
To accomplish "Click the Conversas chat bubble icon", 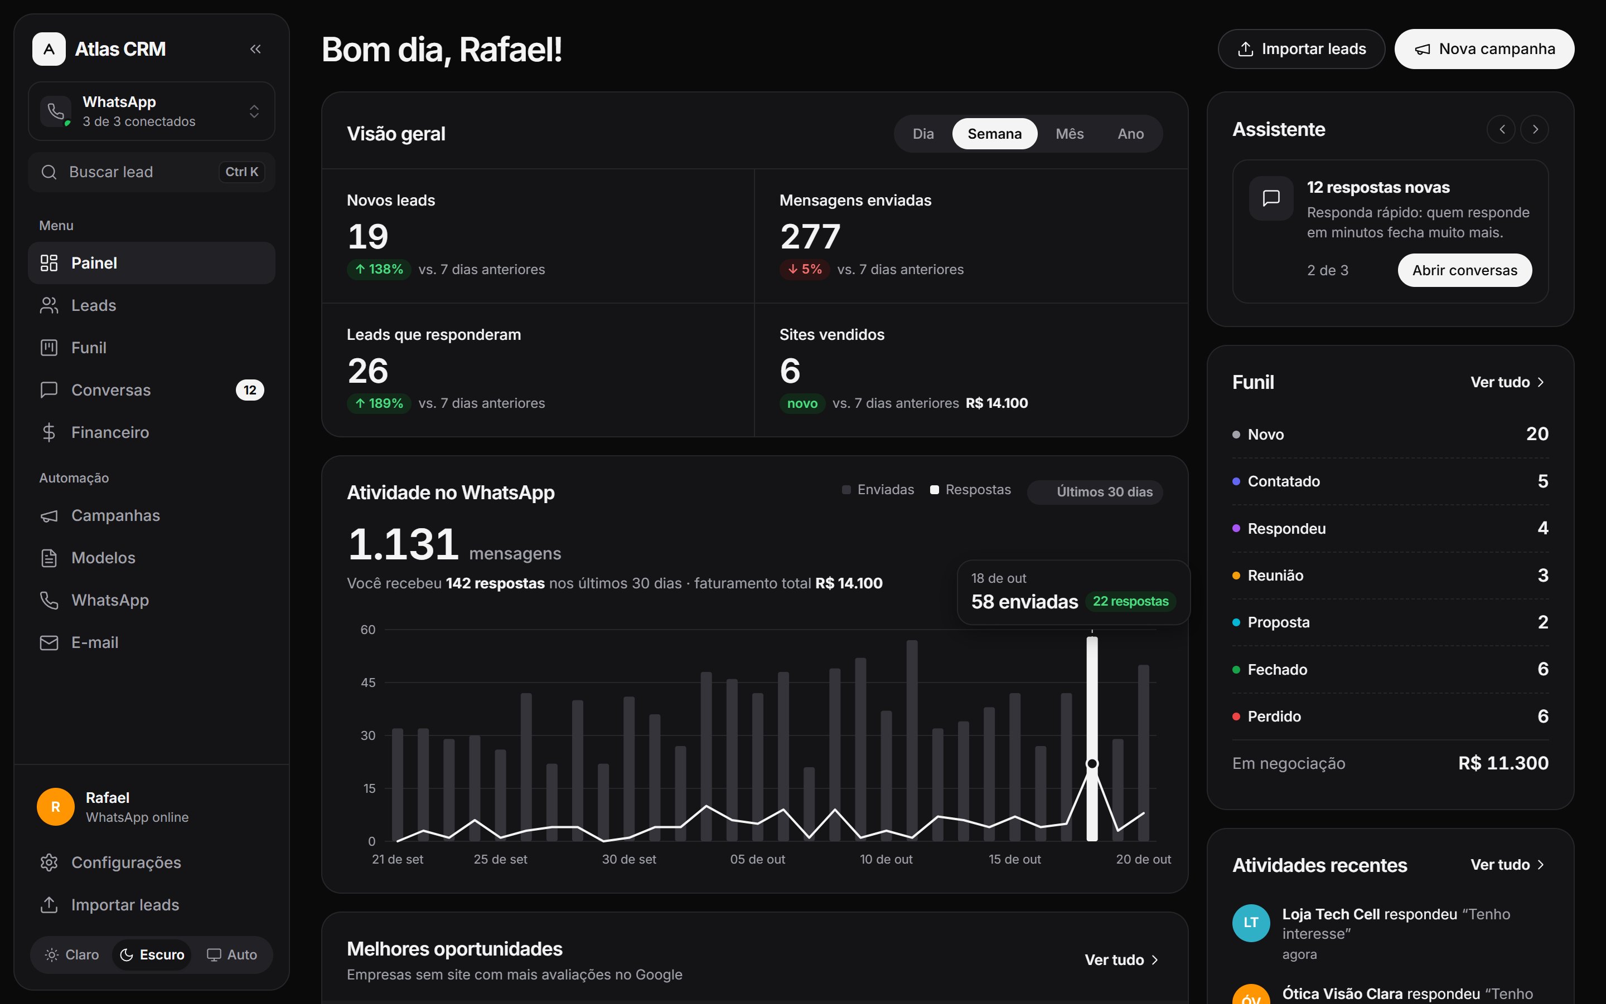I will (49, 390).
